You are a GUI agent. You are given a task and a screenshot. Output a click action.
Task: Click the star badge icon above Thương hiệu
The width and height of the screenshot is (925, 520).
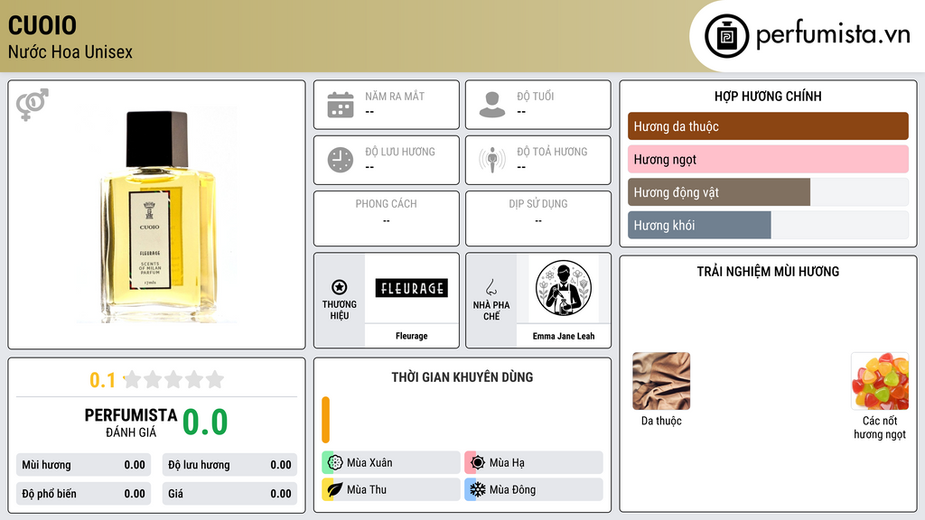[340, 287]
